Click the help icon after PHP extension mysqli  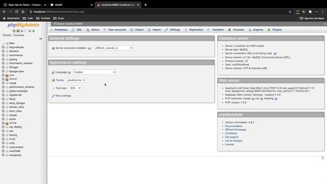(253, 99)
